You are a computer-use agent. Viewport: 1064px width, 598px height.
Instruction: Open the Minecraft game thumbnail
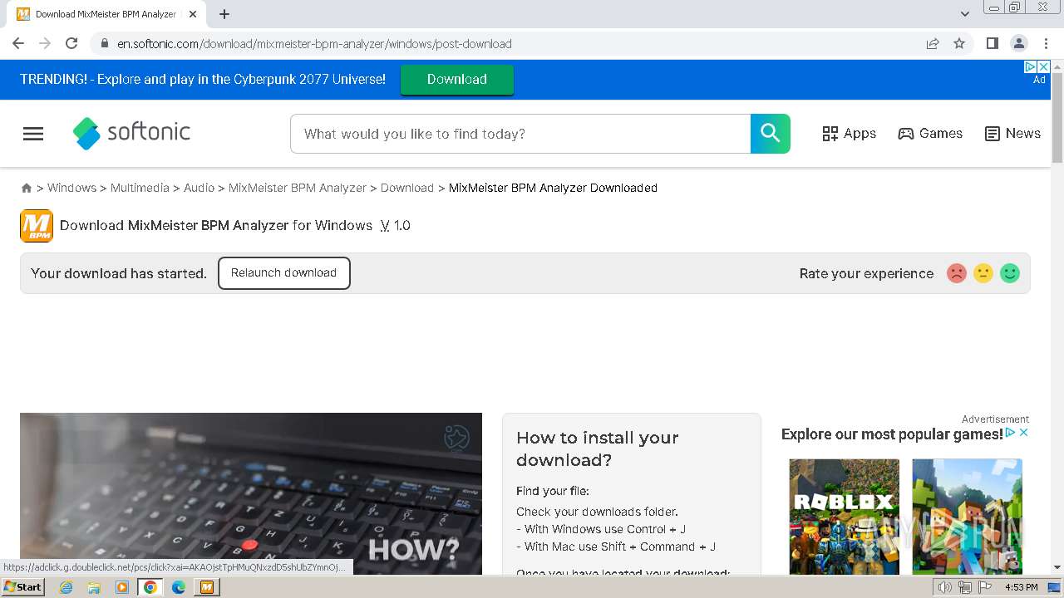pyautogui.click(x=968, y=516)
